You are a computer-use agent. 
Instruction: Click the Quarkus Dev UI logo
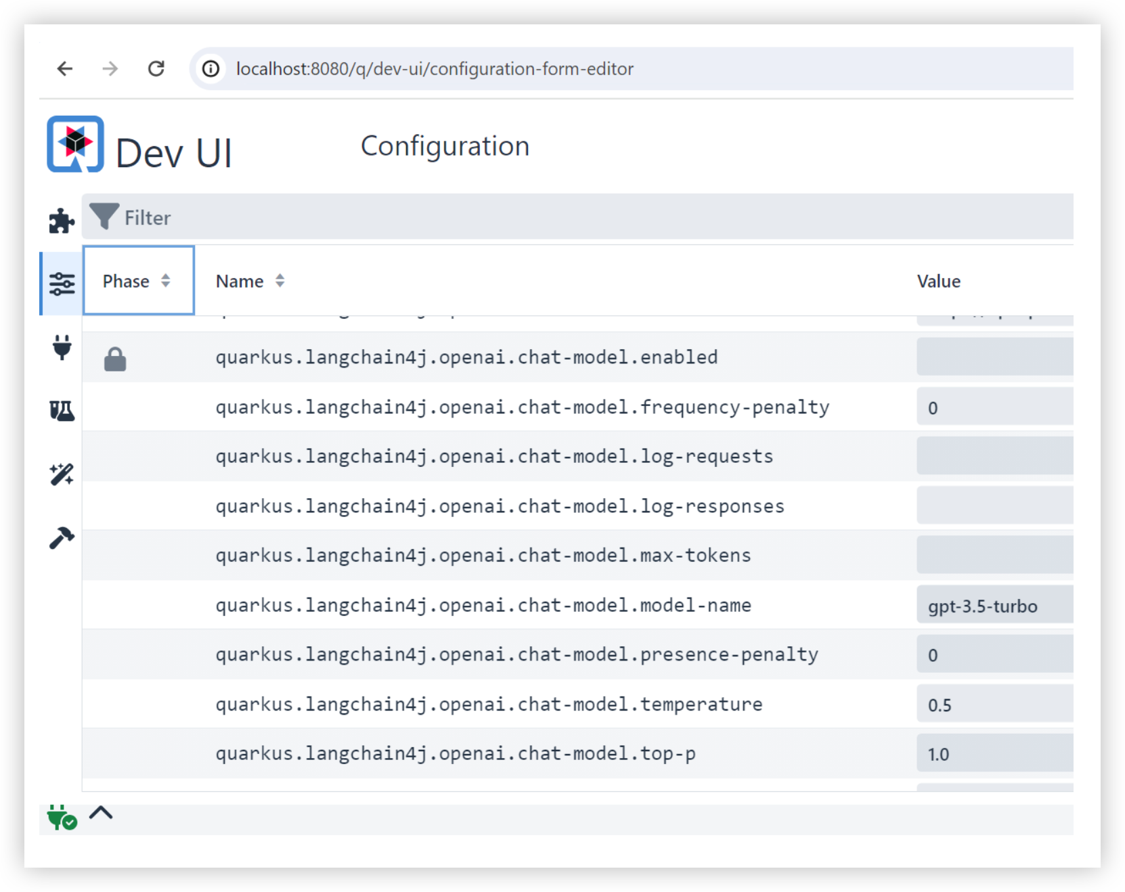point(75,144)
